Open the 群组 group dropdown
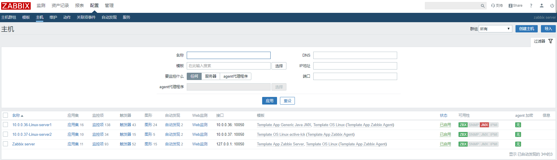 tap(495, 29)
